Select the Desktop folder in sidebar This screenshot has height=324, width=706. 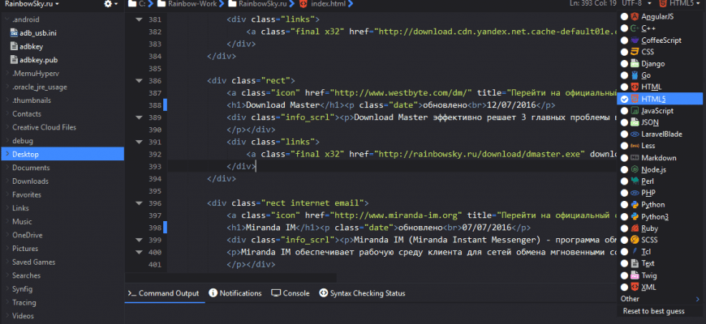tap(62, 154)
